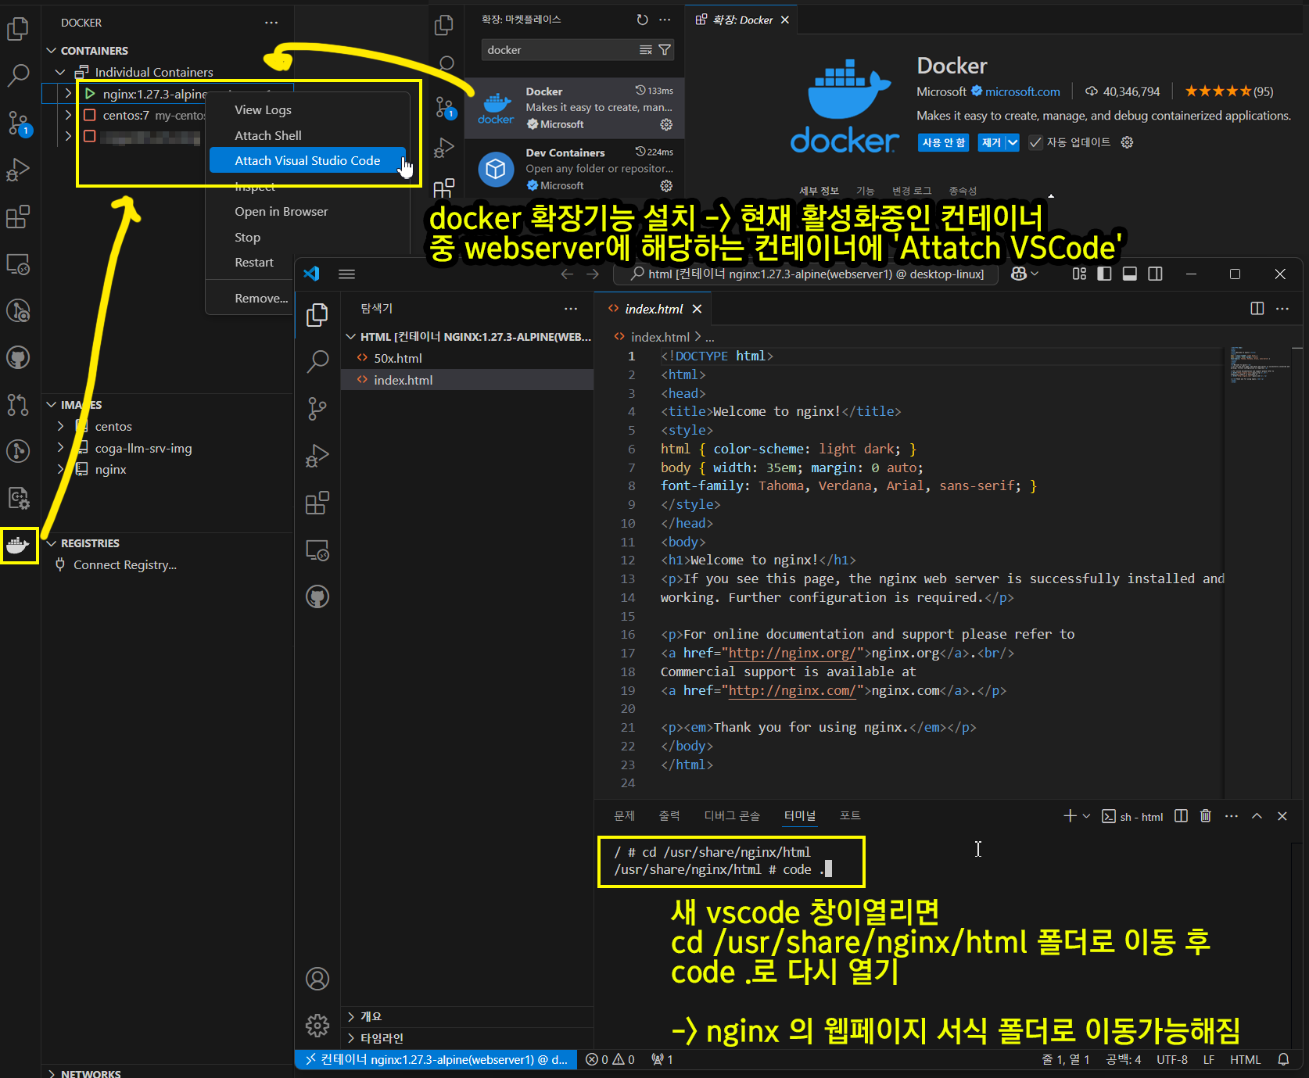1309x1078 pixels.
Task: Split the index.html editor to the right
Action: click(1257, 309)
